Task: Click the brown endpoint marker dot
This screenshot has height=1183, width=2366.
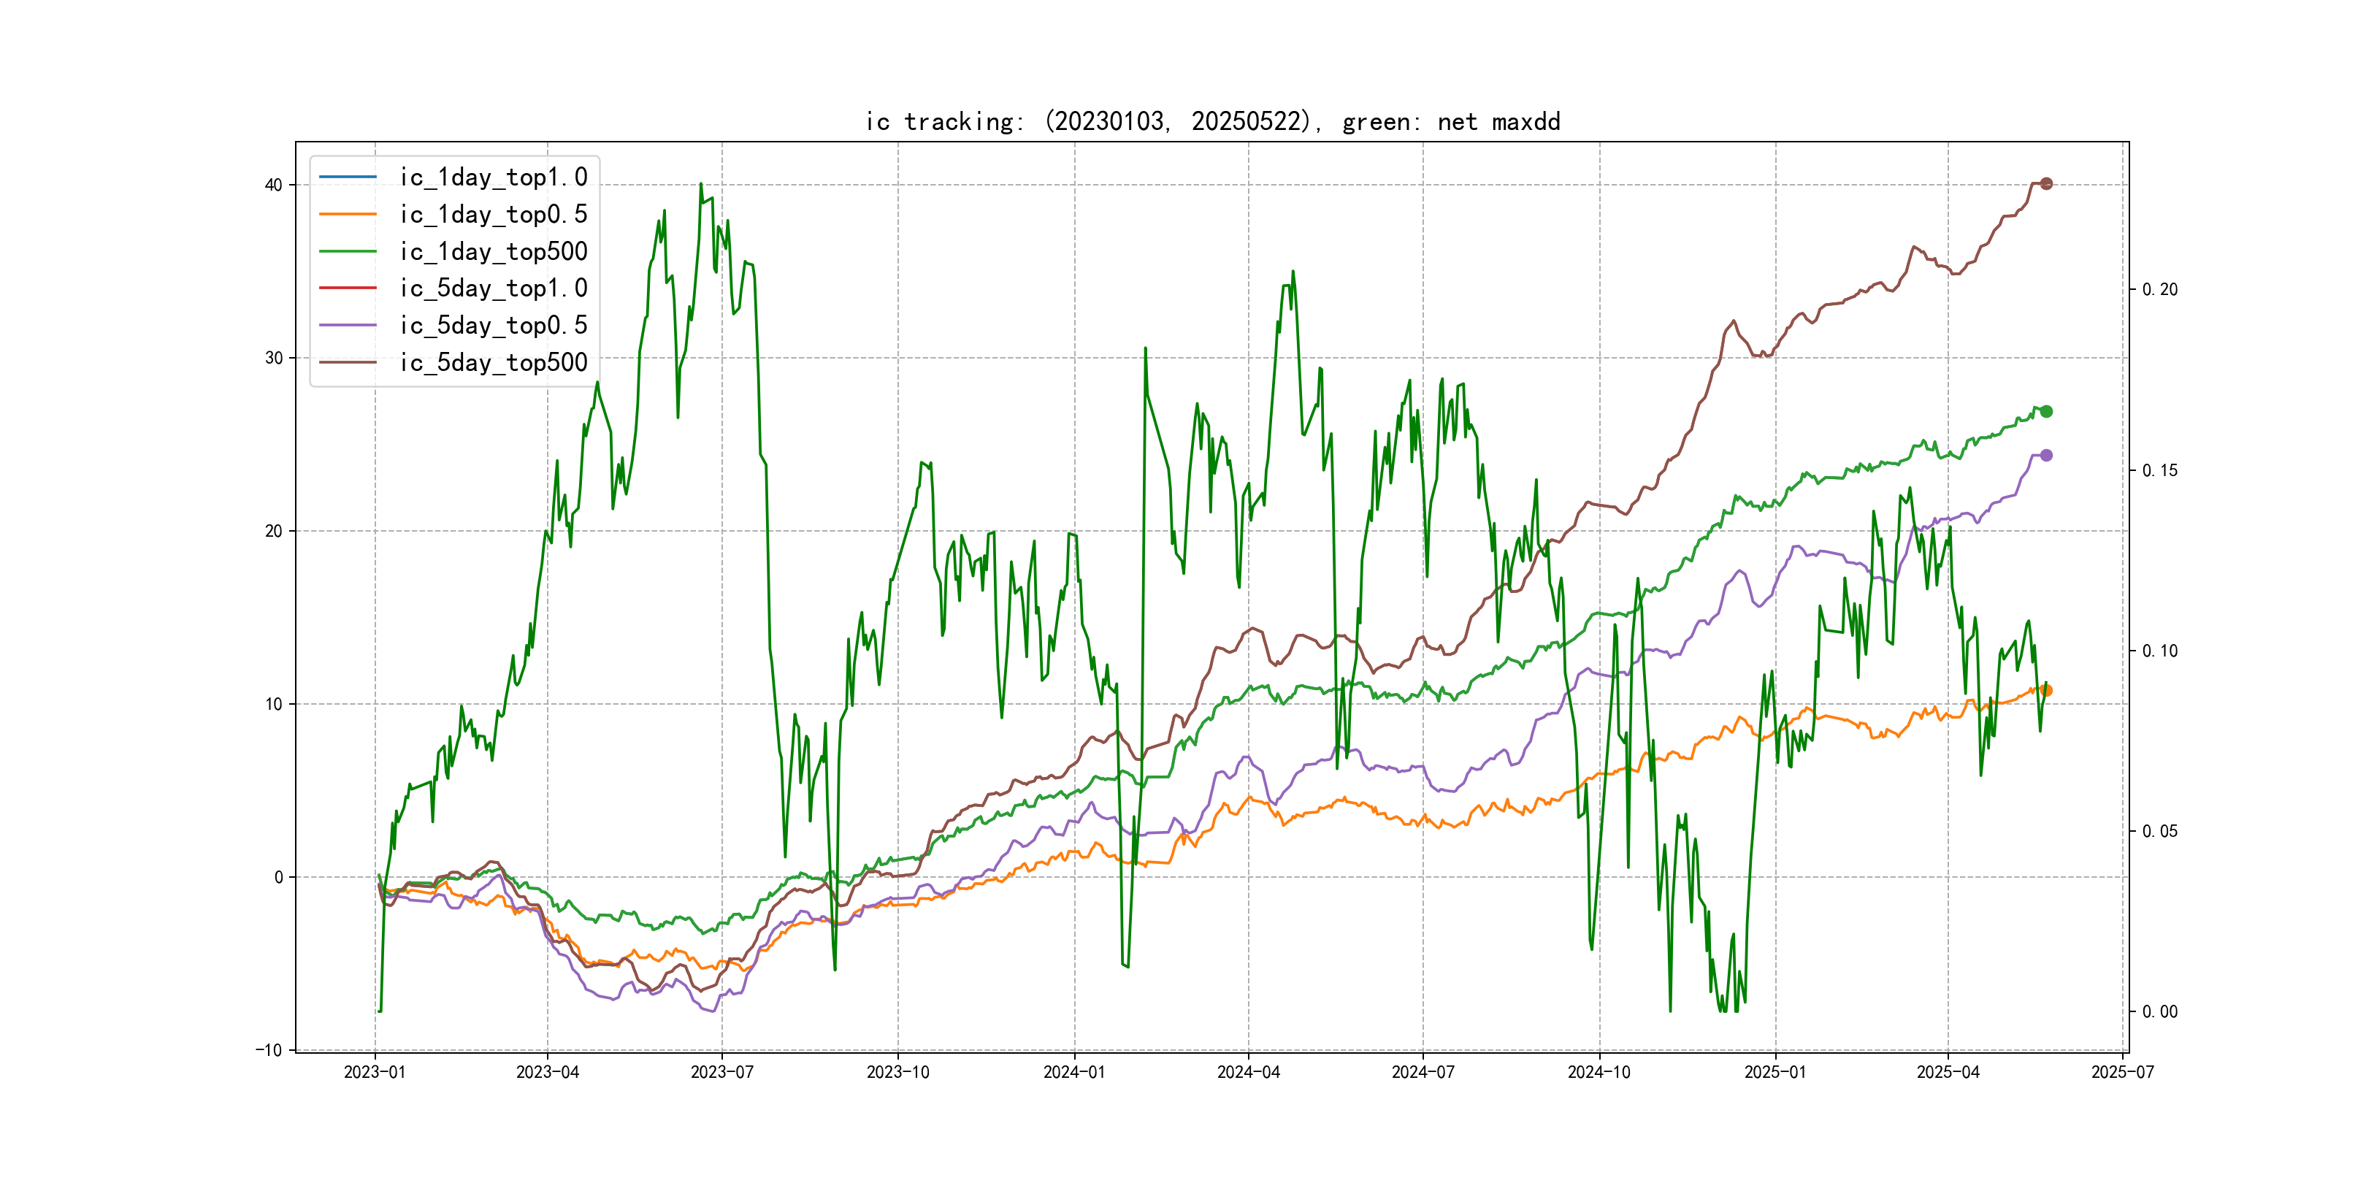Action: pos(2045,184)
